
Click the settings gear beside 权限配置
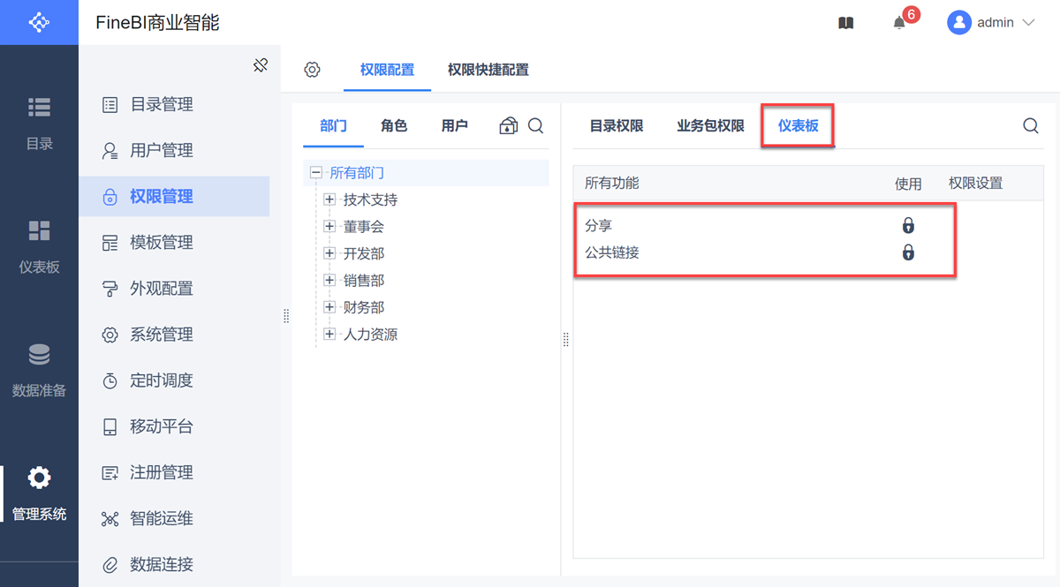(x=312, y=70)
